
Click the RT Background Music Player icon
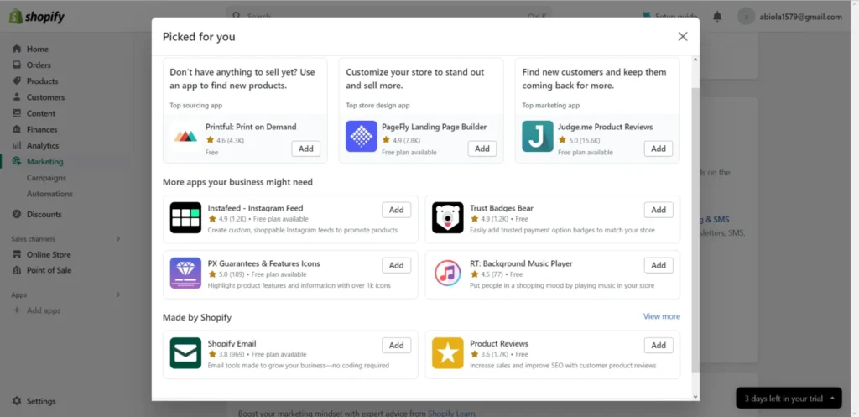(448, 273)
